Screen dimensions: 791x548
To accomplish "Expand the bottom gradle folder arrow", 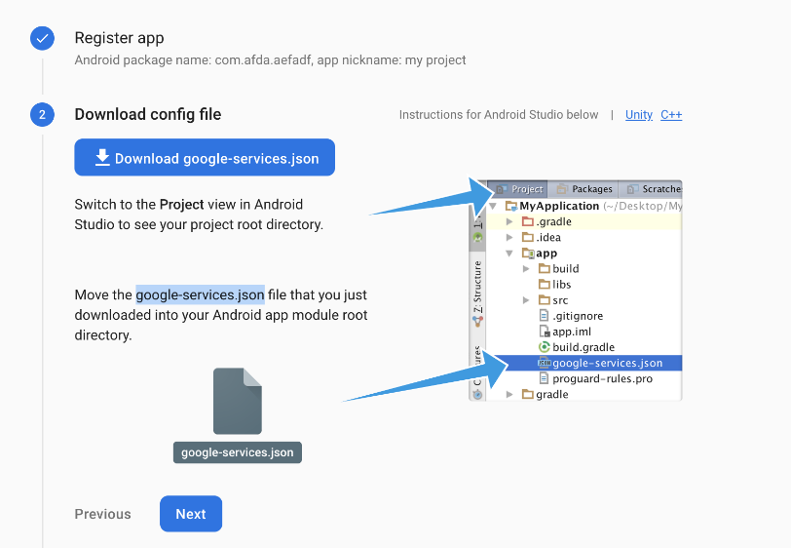I will 509,394.
